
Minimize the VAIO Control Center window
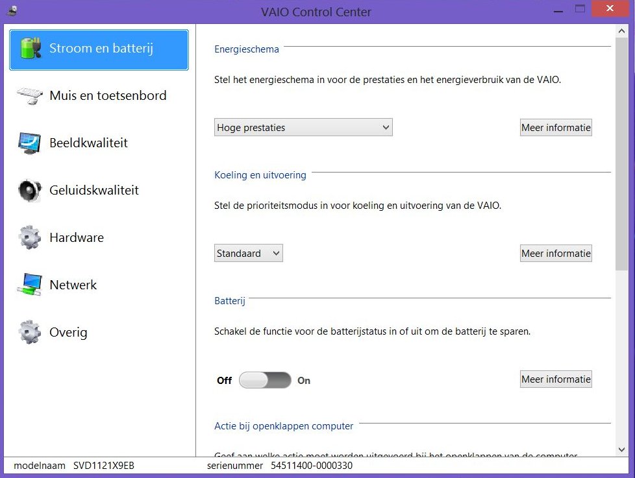click(558, 10)
